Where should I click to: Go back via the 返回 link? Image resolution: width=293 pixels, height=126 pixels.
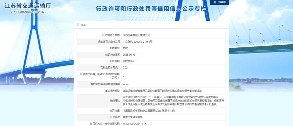[x=83, y=25]
